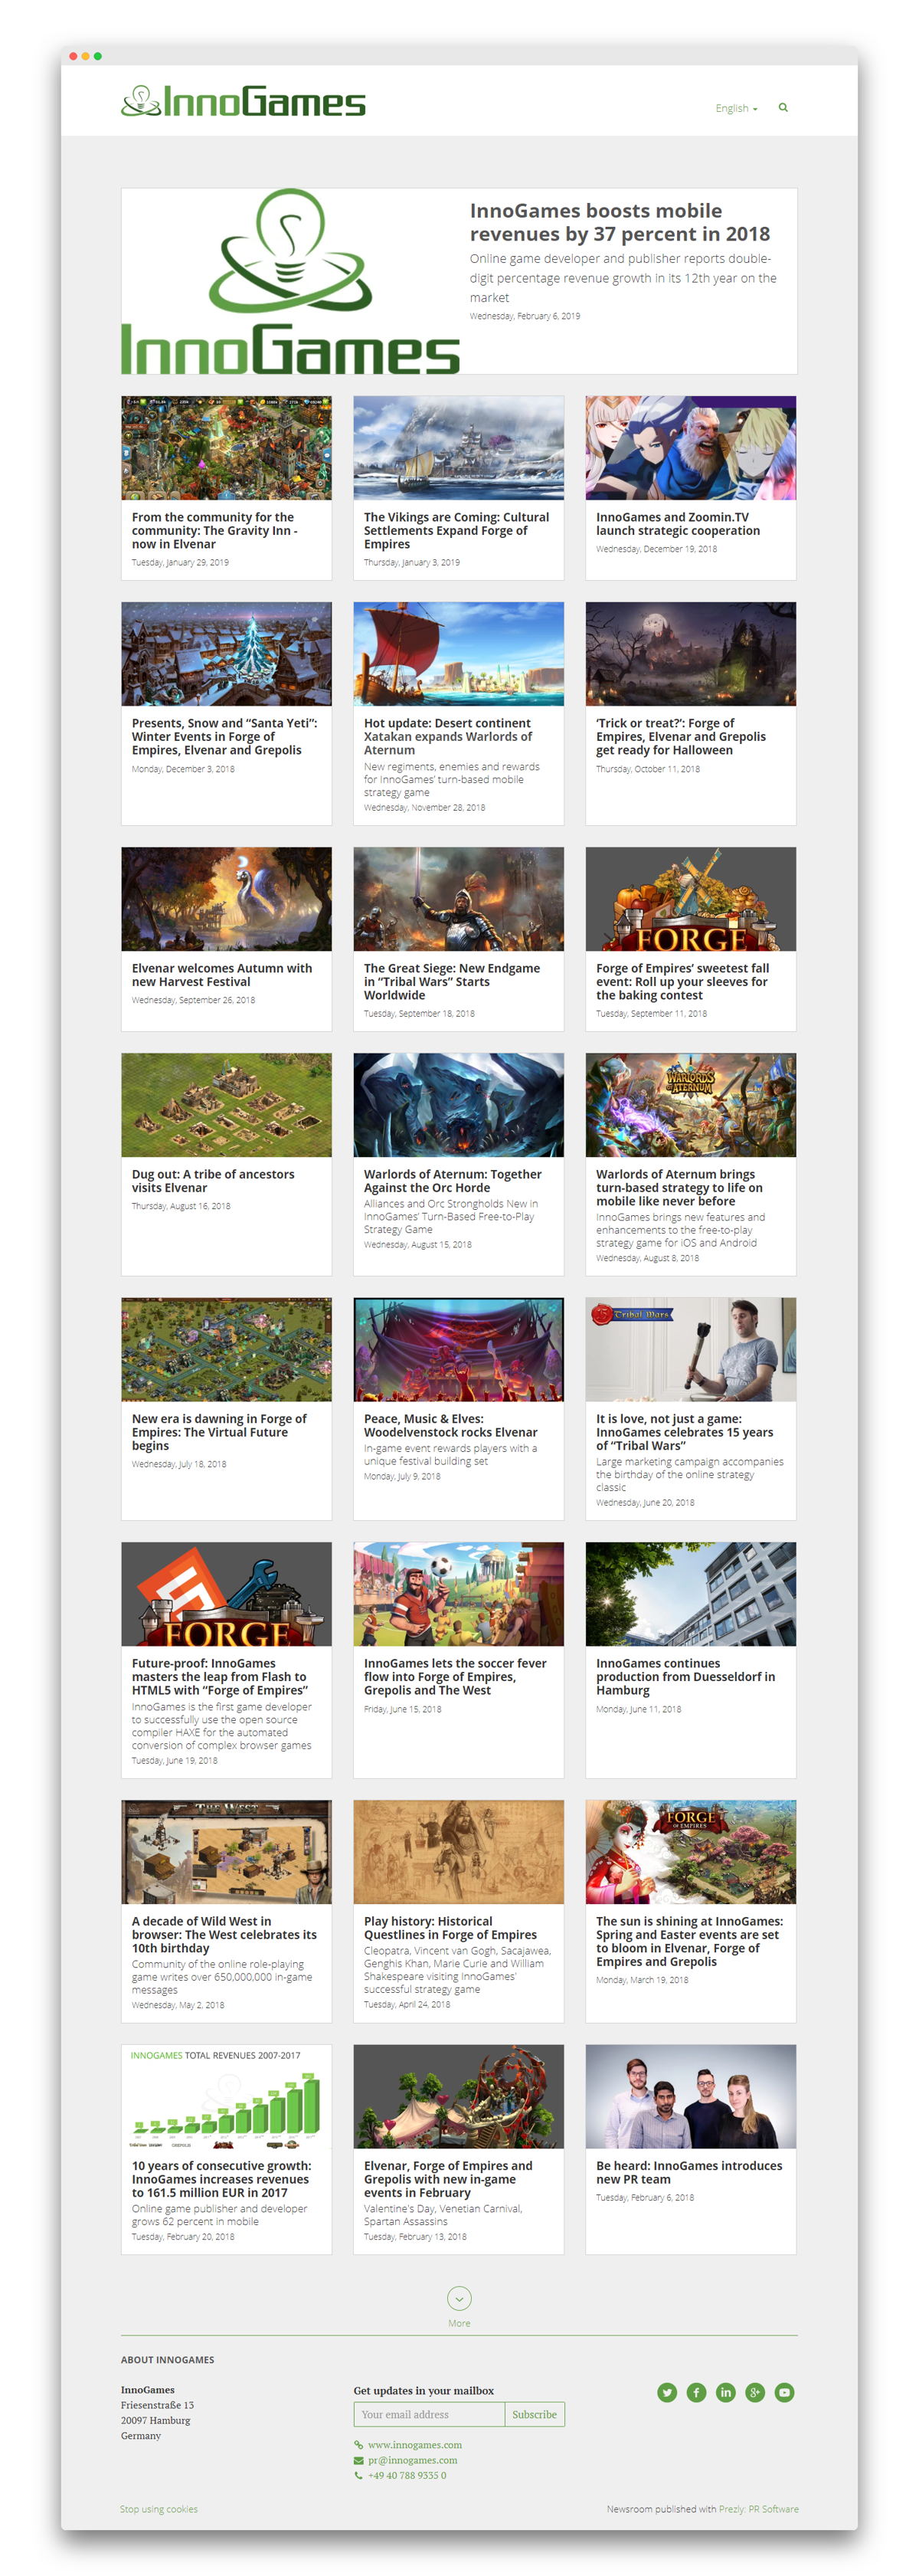Open the InnoGames Google+ page icon

[x=755, y=2392]
